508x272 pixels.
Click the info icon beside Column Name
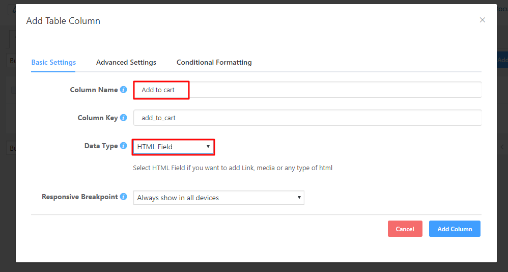pos(123,90)
